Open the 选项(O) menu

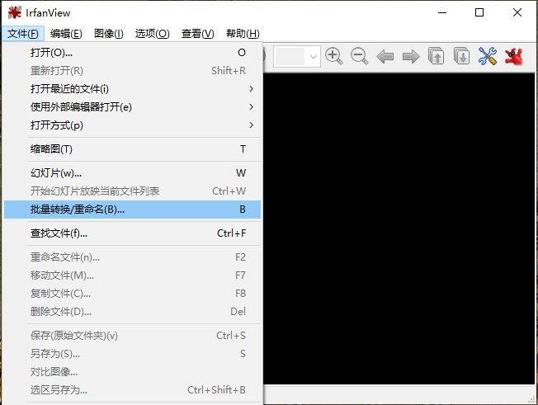pos(153,34)
